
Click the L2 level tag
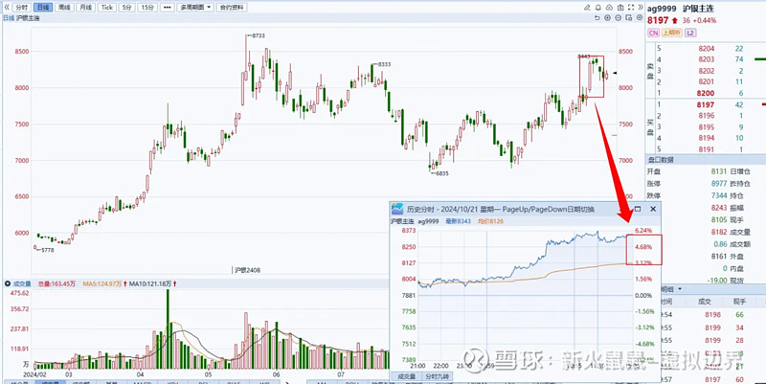pyautogui.click(x=689, y=33)
